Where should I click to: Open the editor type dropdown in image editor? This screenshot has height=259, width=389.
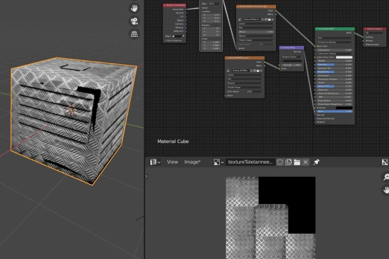tap(155, 162)
